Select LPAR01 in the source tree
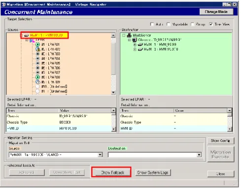 (50, 44)
